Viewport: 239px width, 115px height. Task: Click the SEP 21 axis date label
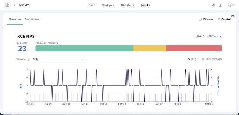(85, 104)
